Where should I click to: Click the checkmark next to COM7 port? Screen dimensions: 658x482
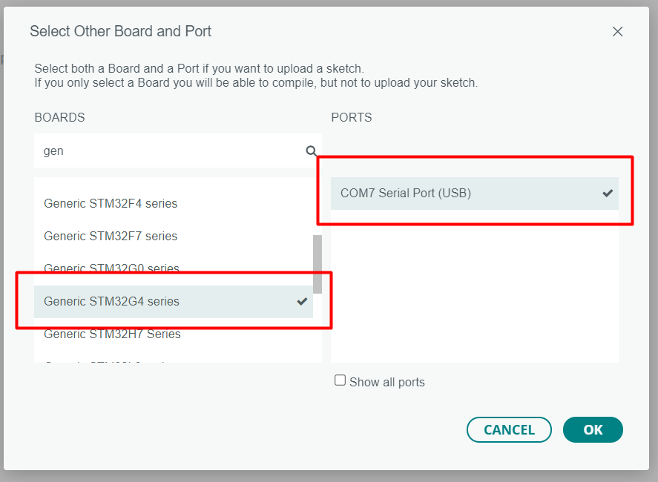[x=608, y=194]
